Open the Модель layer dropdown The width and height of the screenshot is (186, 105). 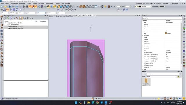tap(151, 6)
